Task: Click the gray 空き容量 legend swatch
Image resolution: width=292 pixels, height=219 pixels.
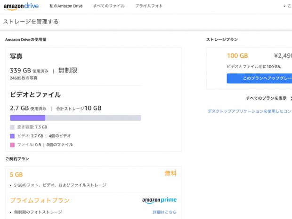Action: [12, 127]
